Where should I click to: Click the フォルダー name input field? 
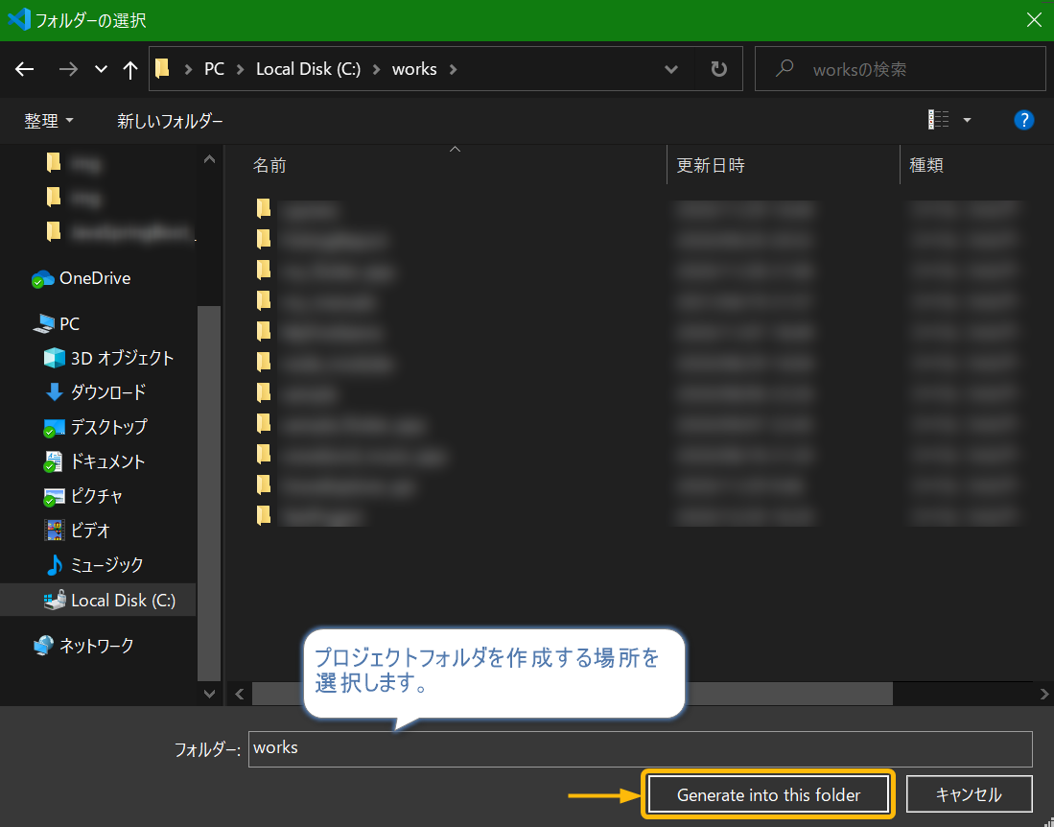pyautogui.click(x=640, y=748)
